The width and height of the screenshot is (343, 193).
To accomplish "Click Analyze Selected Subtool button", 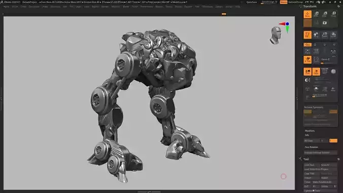I will (321, 152).
